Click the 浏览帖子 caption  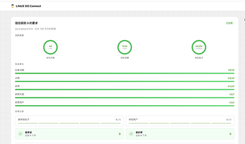199,58
